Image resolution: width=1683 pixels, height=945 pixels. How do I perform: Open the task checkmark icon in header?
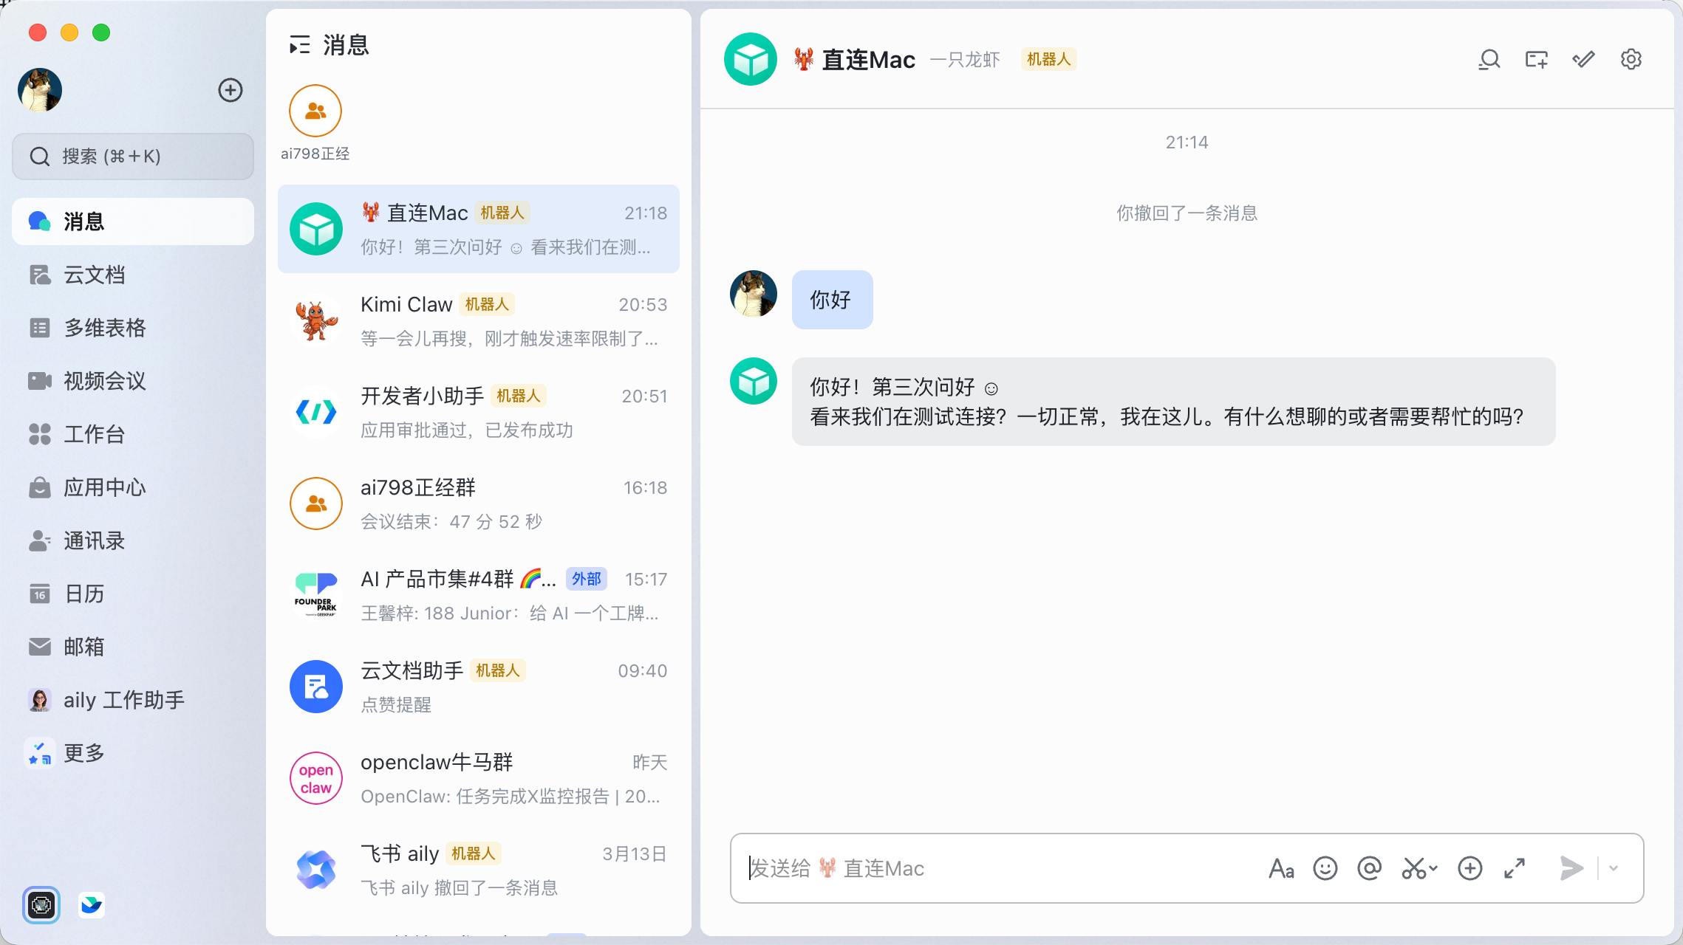[x=1583, y=59]
